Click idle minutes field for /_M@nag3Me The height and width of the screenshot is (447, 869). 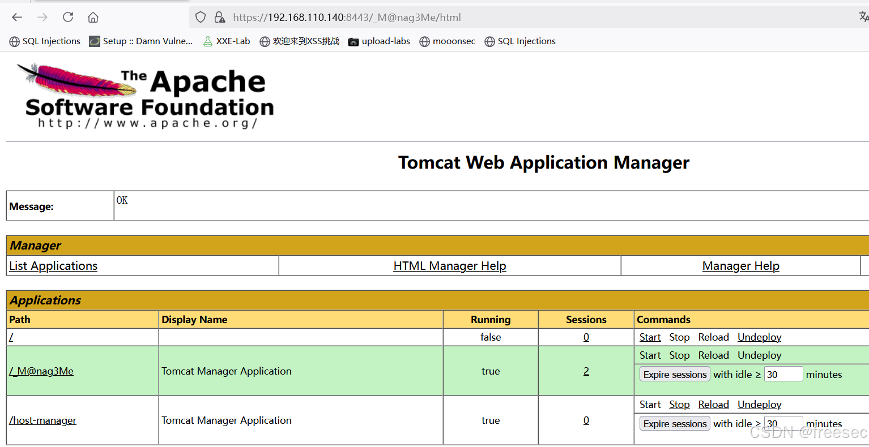(x=783, y=374)
